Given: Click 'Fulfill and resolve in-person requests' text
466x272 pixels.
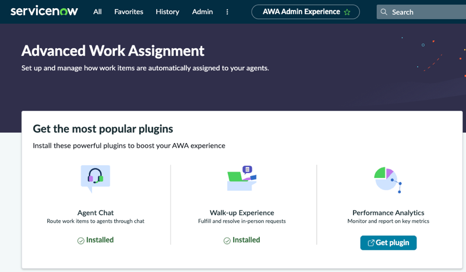Looking at the screenshot, I should [x=242, y=221].
